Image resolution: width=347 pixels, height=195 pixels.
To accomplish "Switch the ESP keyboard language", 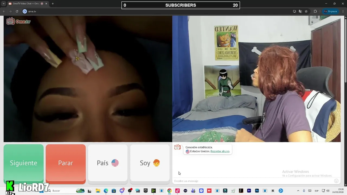I will (x=317, y=191).
